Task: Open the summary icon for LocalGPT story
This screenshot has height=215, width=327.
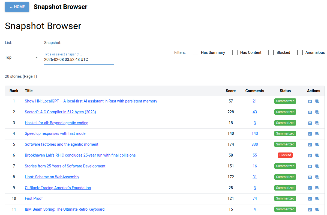Action: point(310,101)
